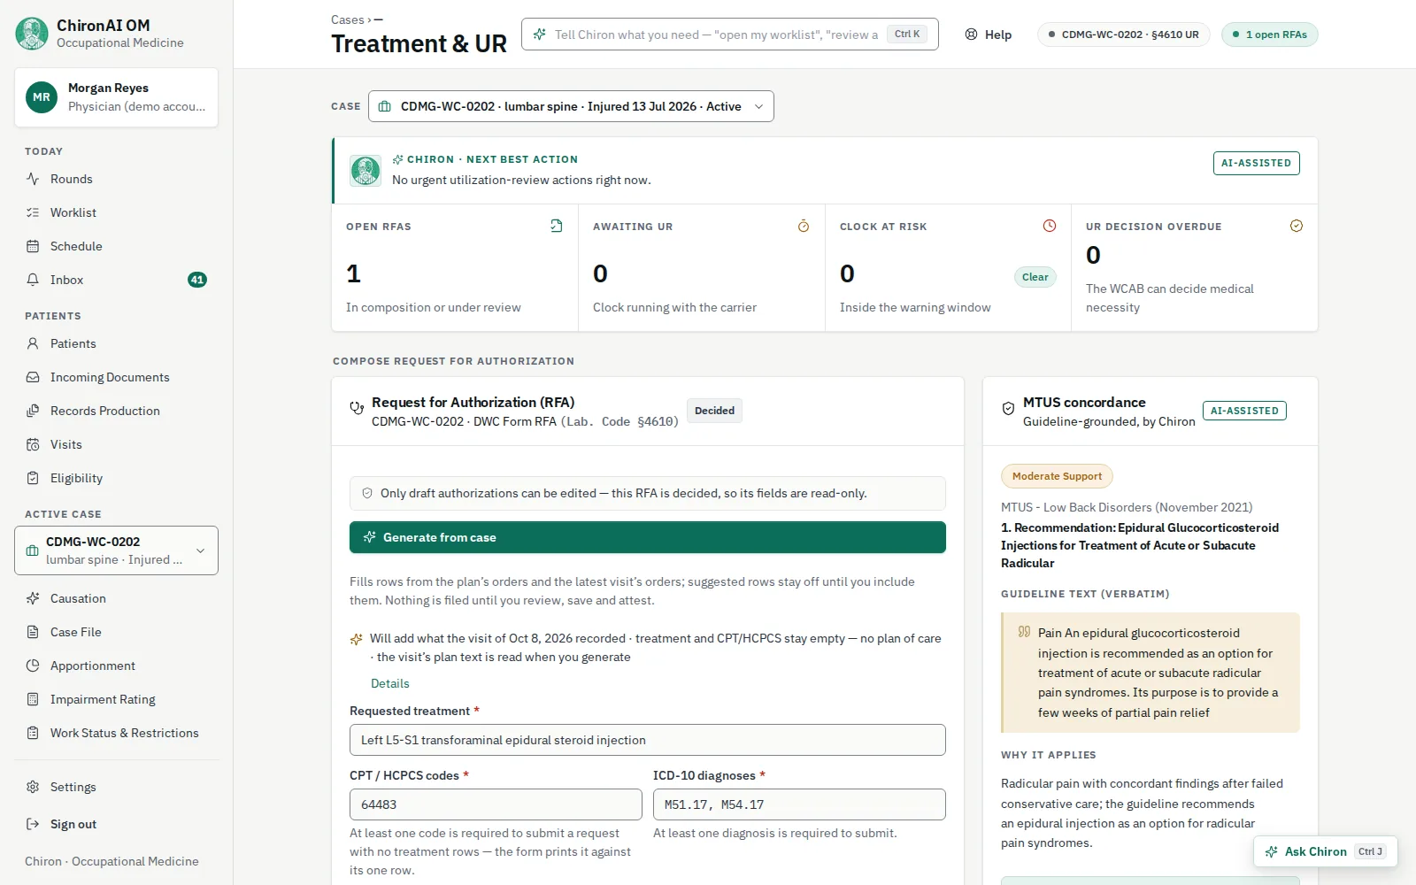The image size is (1416, 885).
Task: Click the 1 open RFAs badge
Action: point(1269,35)
